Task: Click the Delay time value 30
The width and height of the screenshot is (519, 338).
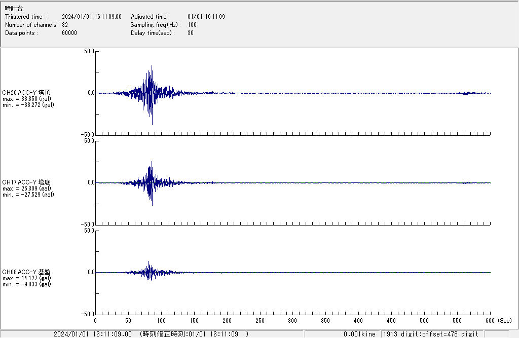Action: coord(191,33)
